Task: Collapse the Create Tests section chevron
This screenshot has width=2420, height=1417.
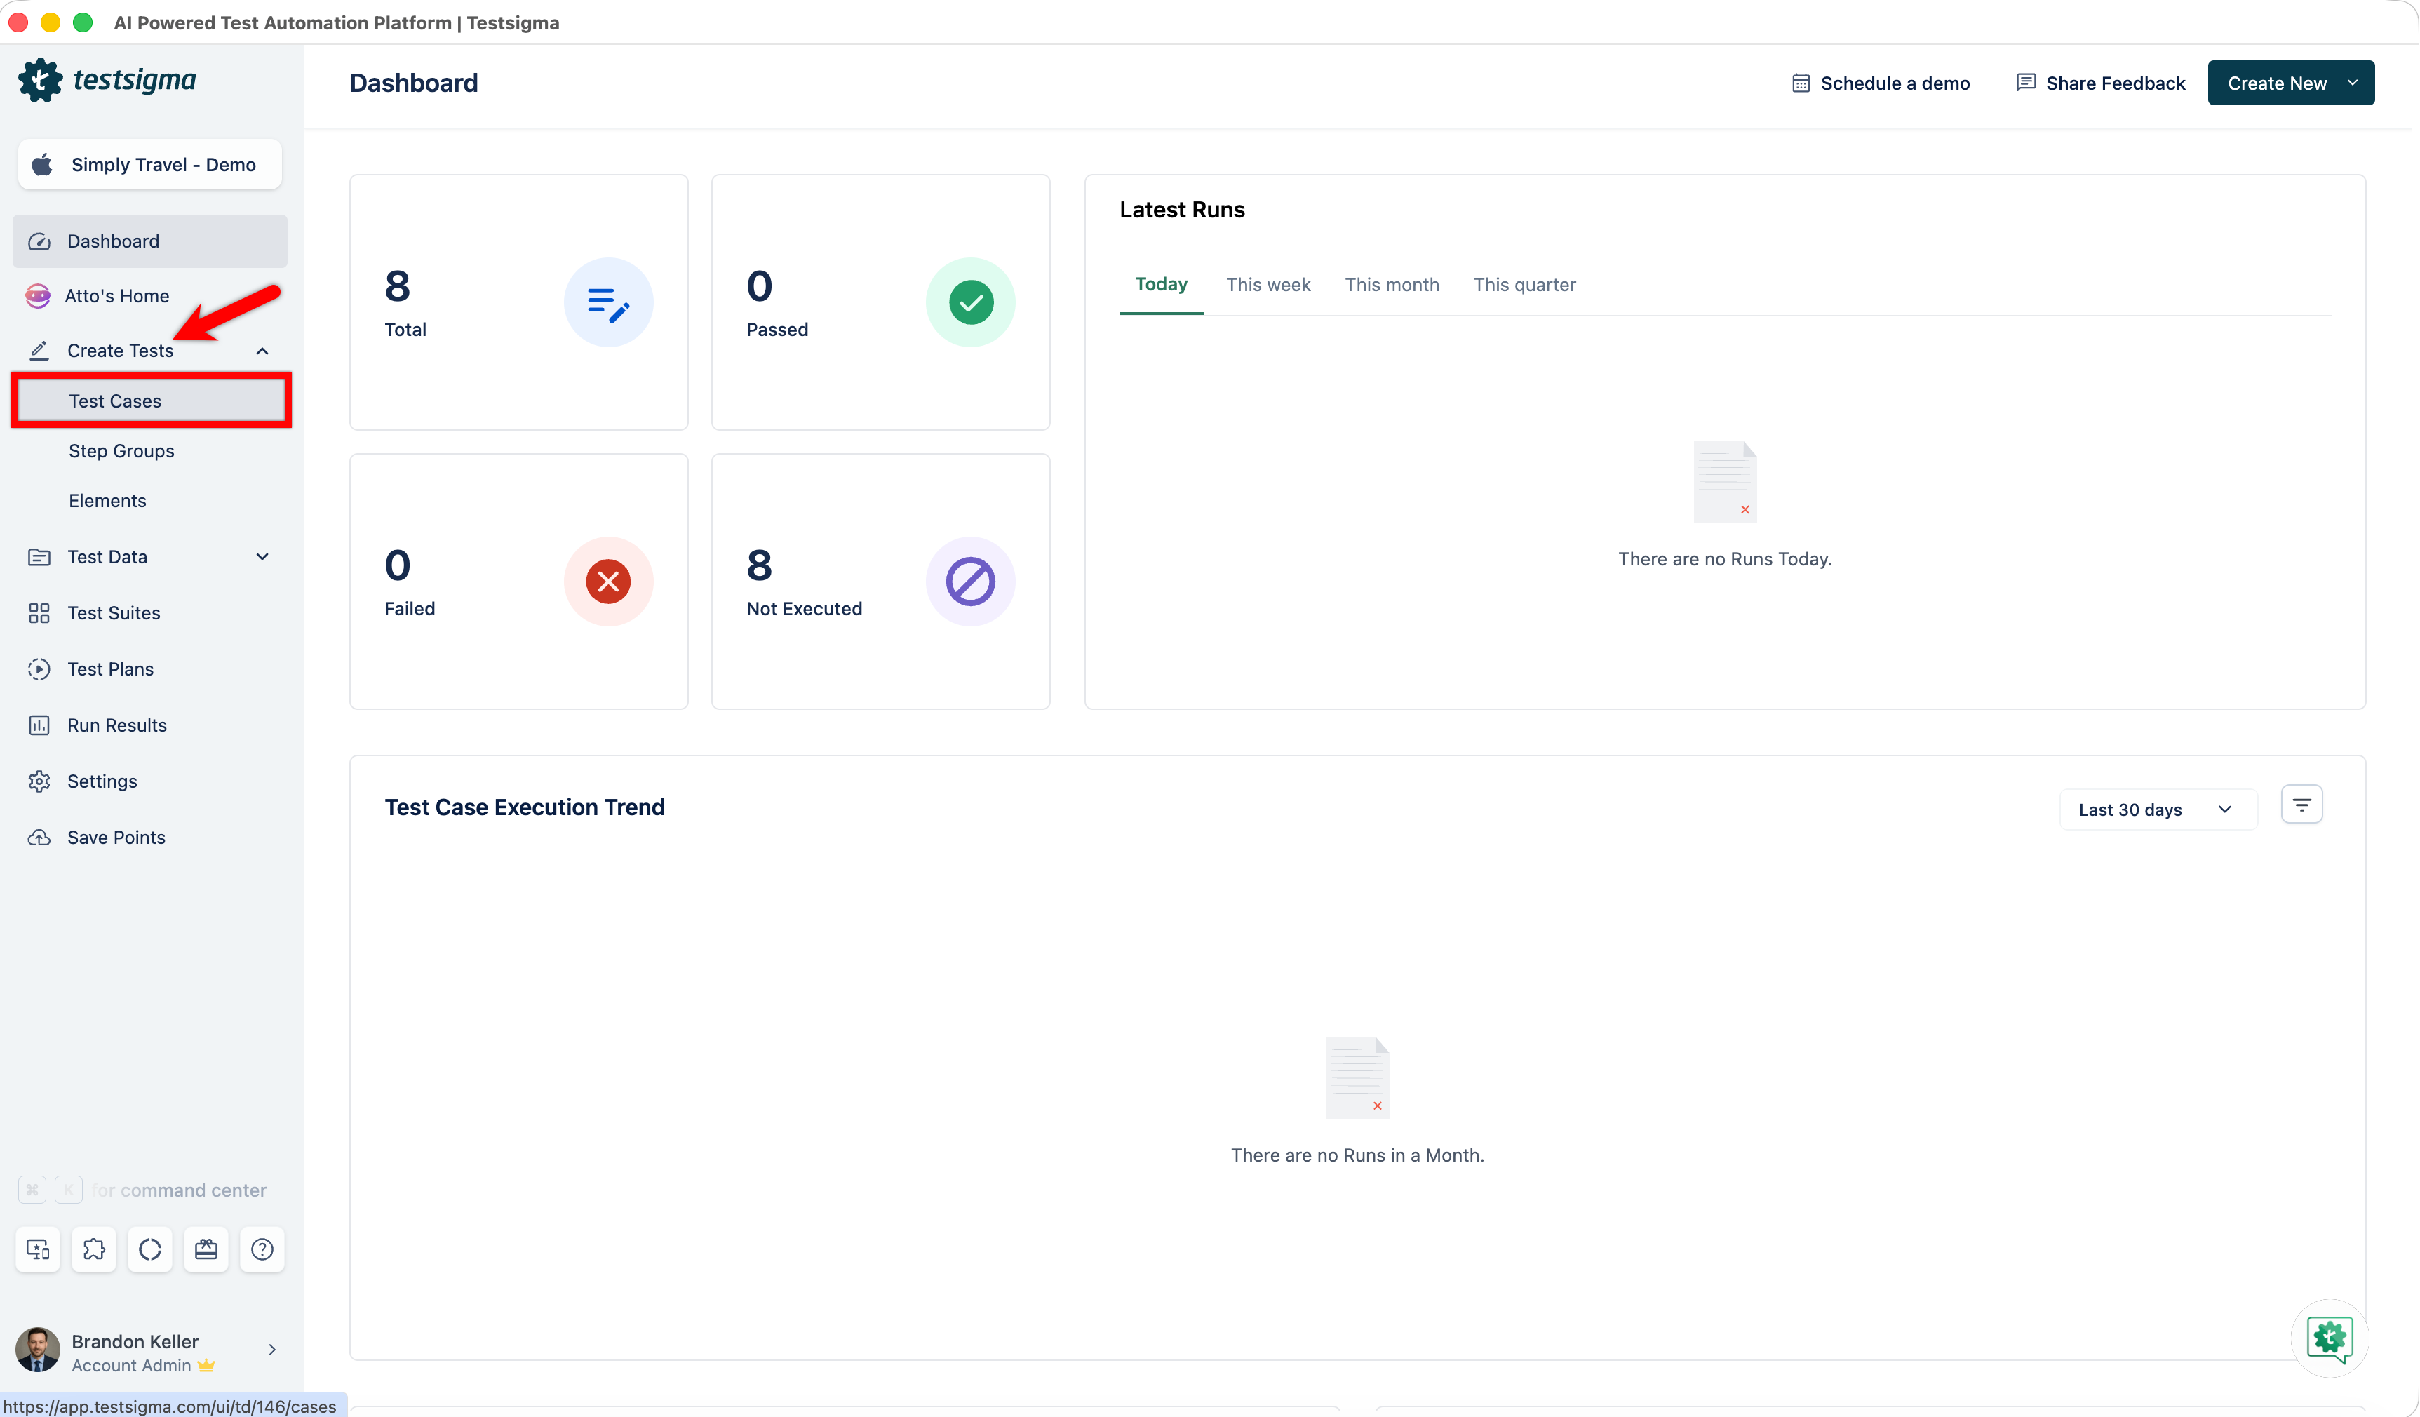Action: tap(262, 351)
